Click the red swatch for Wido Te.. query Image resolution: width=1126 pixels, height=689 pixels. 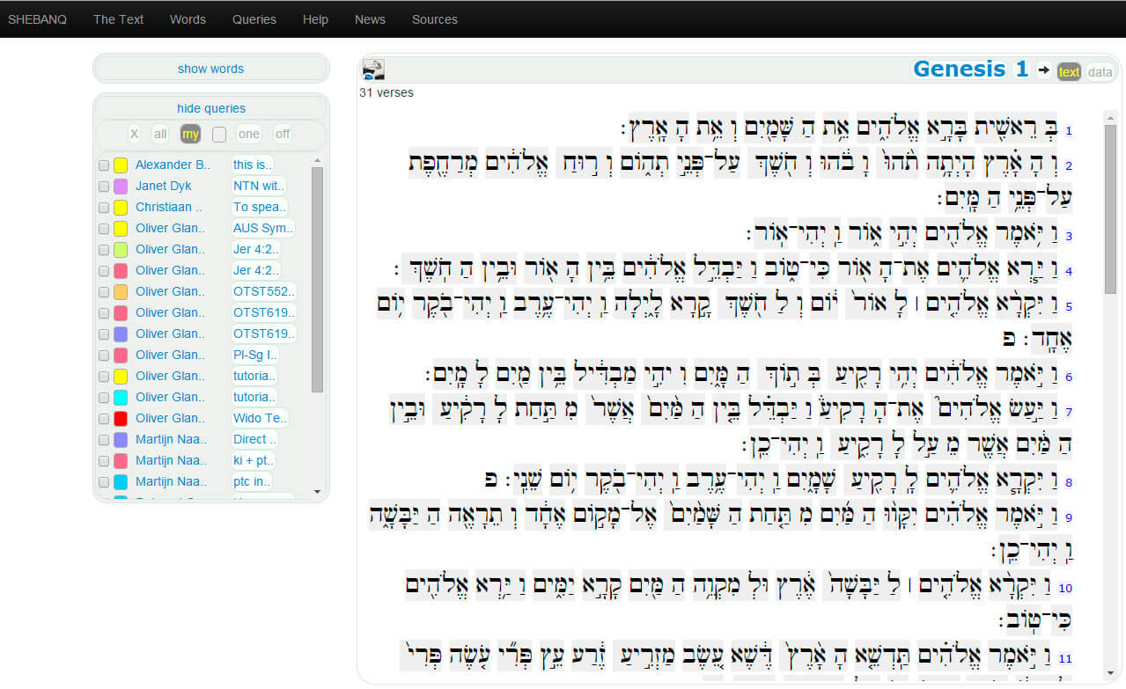(121, 419)
